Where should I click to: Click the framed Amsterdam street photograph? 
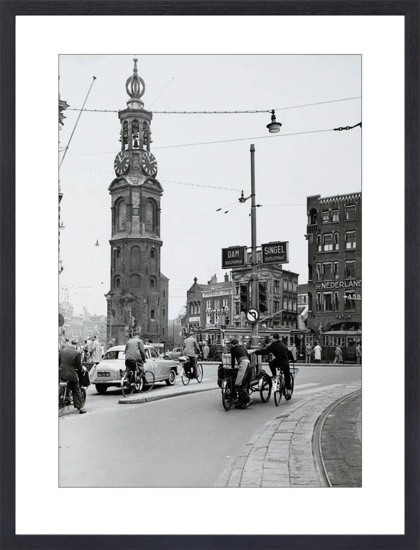pos(210,271)
